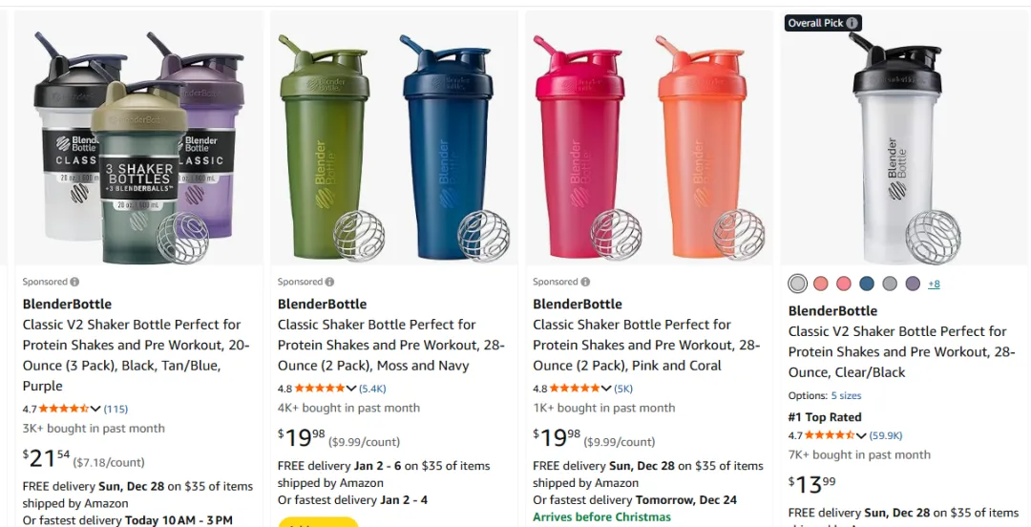Click the Sponsored info icon on 3 Pack listing
Viewport: 1031px width, 527px height.
click(74, 283)
